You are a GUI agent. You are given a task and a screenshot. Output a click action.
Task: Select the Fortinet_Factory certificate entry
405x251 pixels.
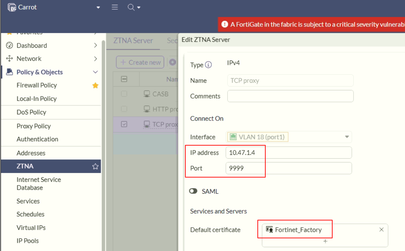coord(294,230)
